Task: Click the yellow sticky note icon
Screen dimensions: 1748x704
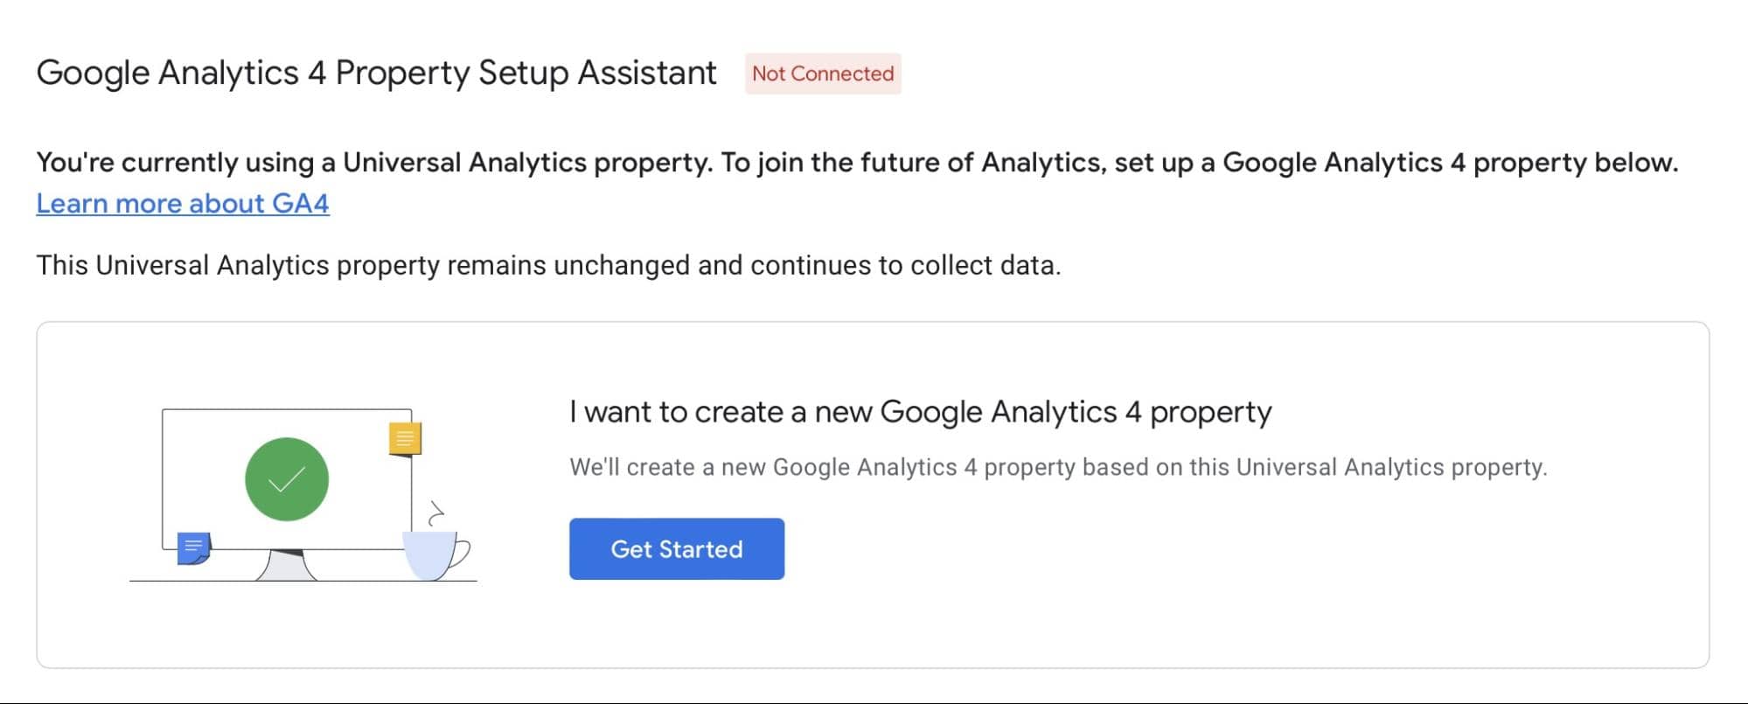Action: pos(403,436)
